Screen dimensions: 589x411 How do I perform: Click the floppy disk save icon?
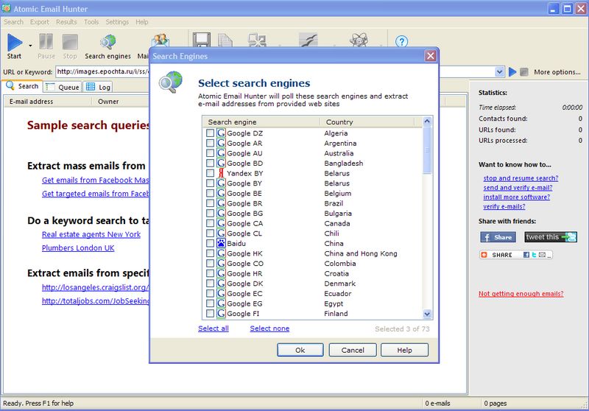201,40
